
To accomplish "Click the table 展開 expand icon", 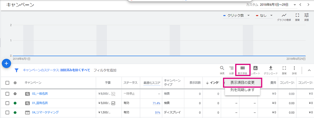I will click(x=284, y=70).
